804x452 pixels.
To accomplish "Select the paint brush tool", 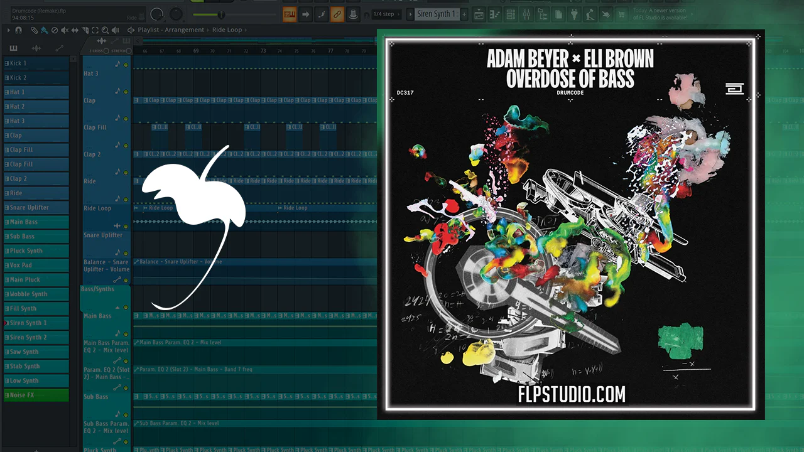I will (43, 30).
